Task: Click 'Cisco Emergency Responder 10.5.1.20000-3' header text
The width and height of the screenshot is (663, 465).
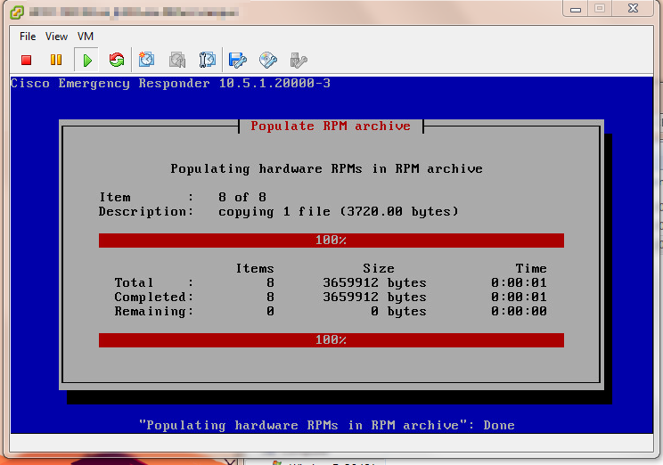Action: (170, 83)
